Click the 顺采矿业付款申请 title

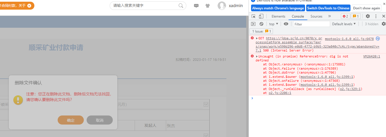(x=56, y=47)
